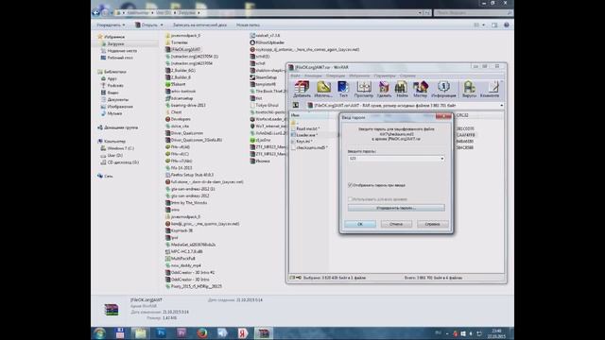Open Photoshop from the taskbar
The image size is (605, 340).
coord(161,333)
